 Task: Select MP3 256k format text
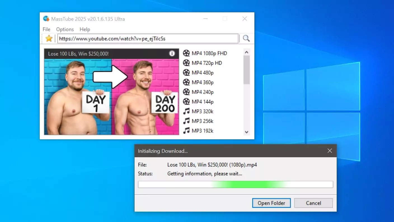(203, 121)
